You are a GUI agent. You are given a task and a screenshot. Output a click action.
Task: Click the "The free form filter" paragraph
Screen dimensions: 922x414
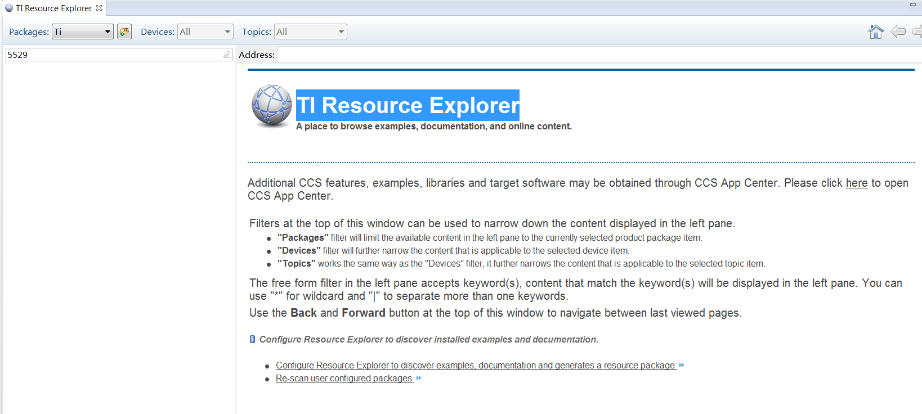[576, 289]
